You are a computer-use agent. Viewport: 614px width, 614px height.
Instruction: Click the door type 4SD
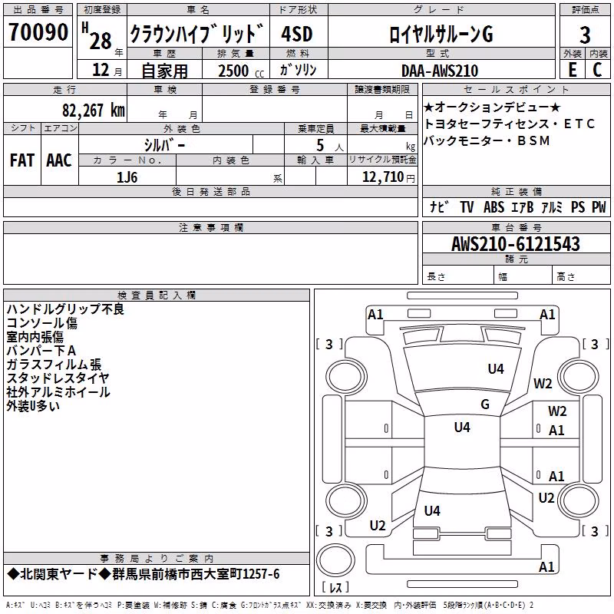click(x=297, y=34)
